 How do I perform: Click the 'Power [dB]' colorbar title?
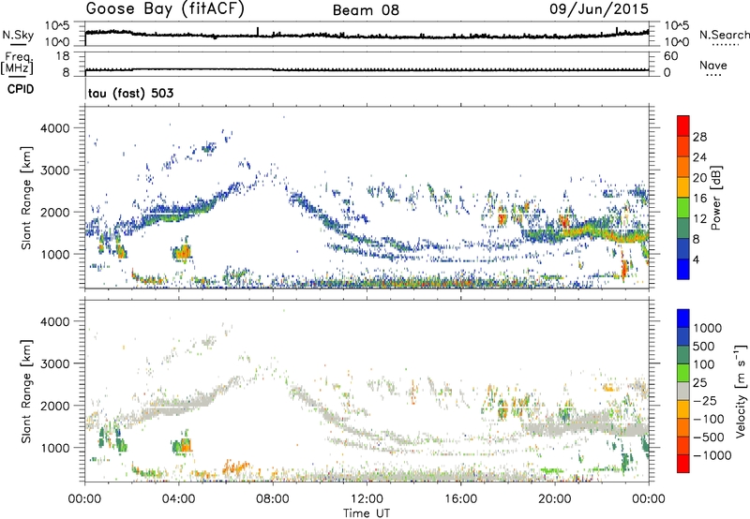716,198
